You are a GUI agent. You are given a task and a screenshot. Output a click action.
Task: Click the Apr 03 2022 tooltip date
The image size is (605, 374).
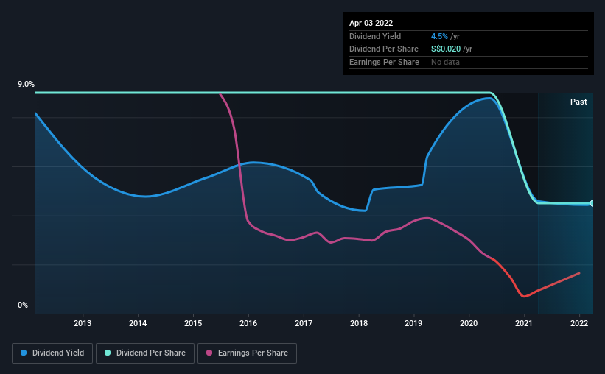pyautogui.click(x=371, y=23)
